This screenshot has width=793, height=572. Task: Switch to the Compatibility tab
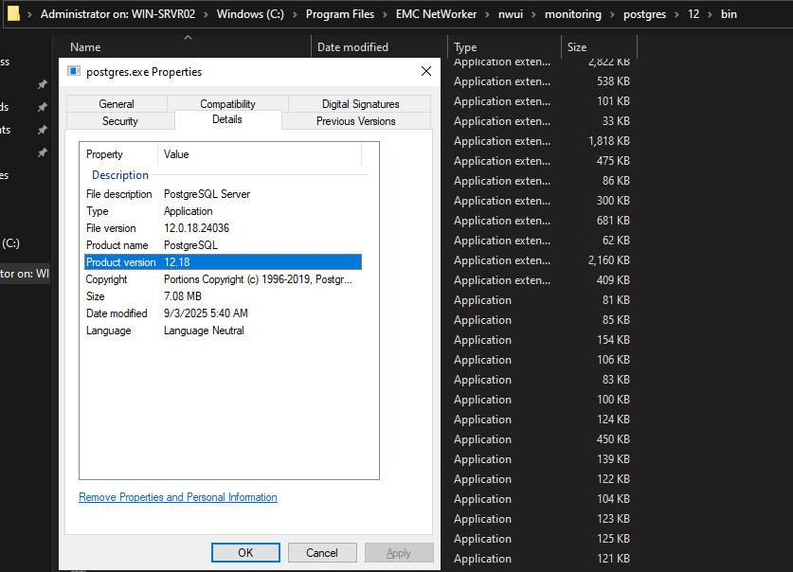click(x=227, y=104)
